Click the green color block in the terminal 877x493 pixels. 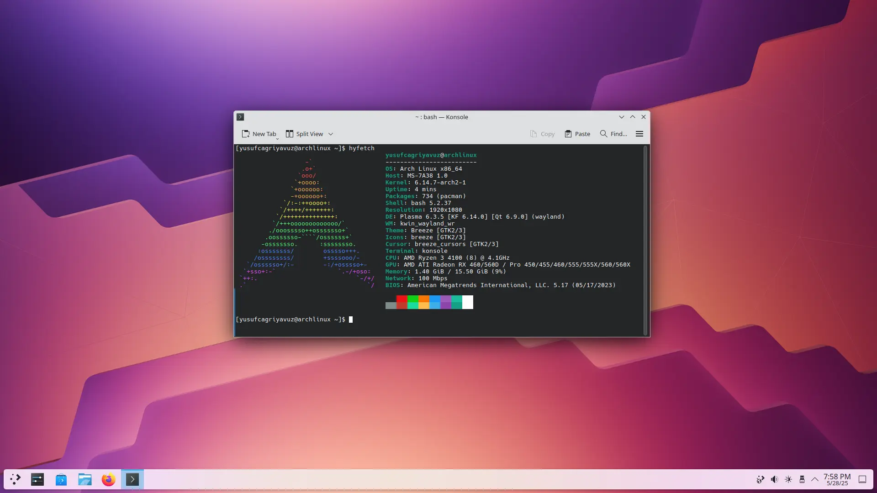click(x=413, y=302)
